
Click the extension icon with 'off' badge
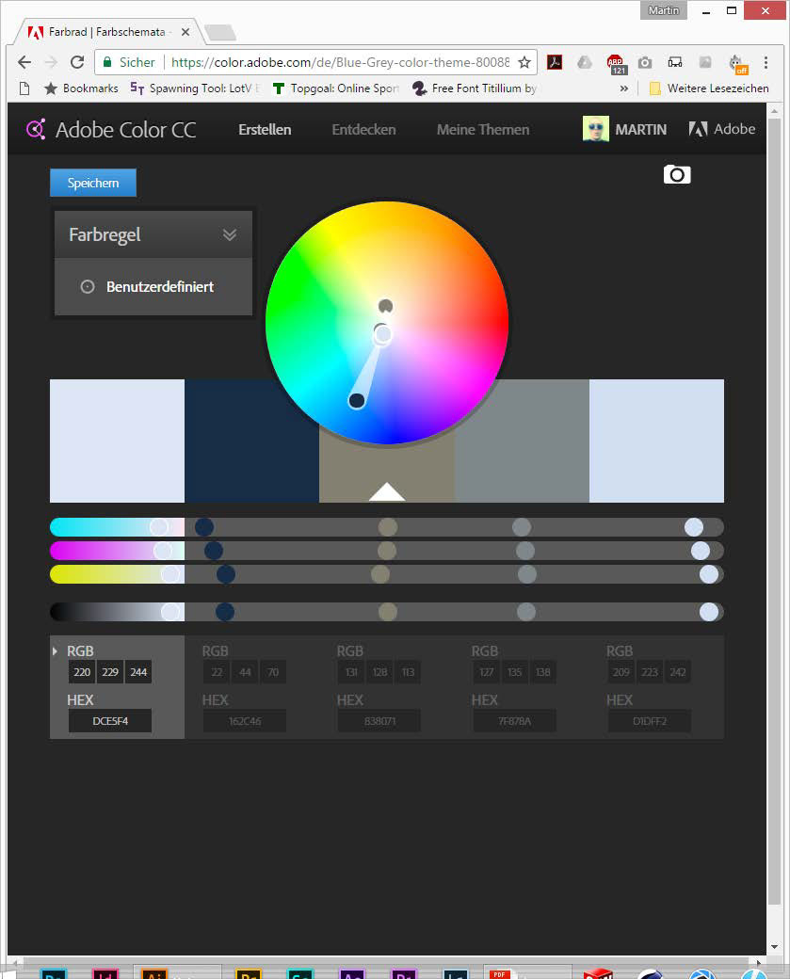click(x=737, y=64)
